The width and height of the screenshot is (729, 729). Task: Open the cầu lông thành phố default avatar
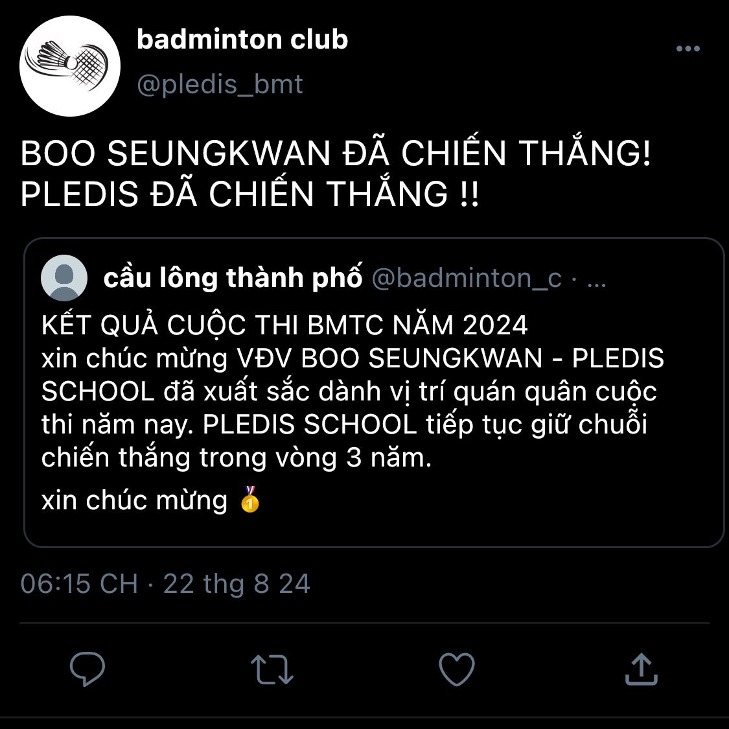coord(64,278)
